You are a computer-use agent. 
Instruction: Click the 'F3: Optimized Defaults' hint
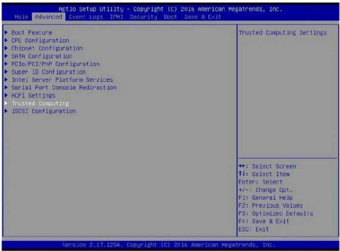[x=276, y=213]
